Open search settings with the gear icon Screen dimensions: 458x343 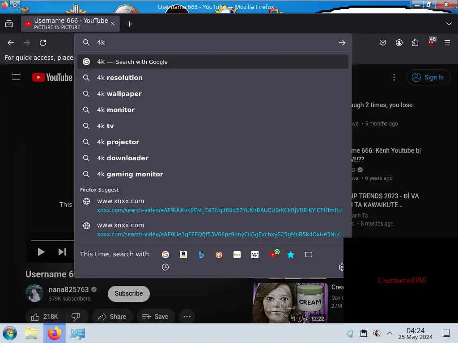[340, 267]
